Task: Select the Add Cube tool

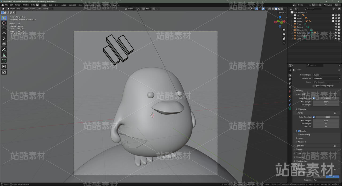Action: [4, 61]
